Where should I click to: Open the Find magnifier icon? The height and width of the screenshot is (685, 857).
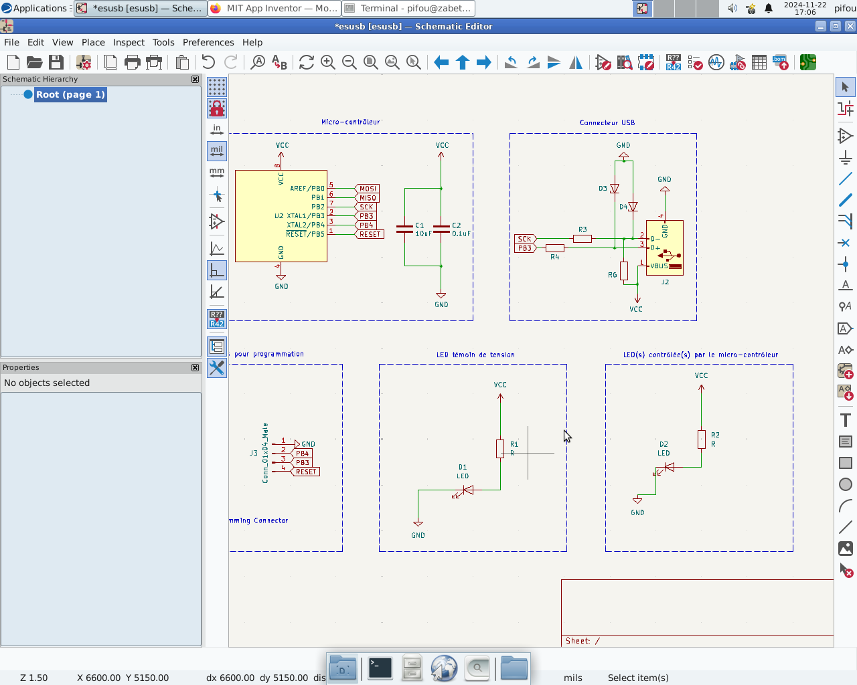tap(258, 62)
